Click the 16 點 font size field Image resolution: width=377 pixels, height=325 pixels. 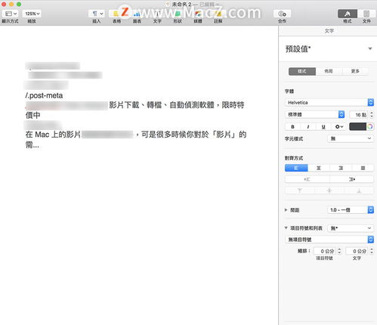click(x=359, y=115)
